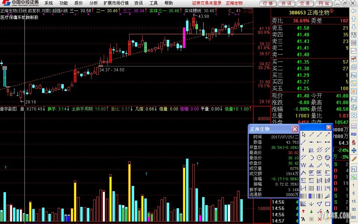
Task: Open the 功能 menu
Action: (63, 3)
